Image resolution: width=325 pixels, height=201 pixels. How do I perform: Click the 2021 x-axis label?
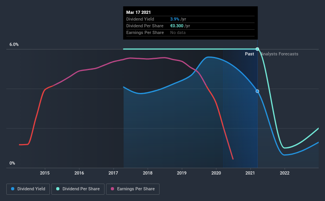250,173
